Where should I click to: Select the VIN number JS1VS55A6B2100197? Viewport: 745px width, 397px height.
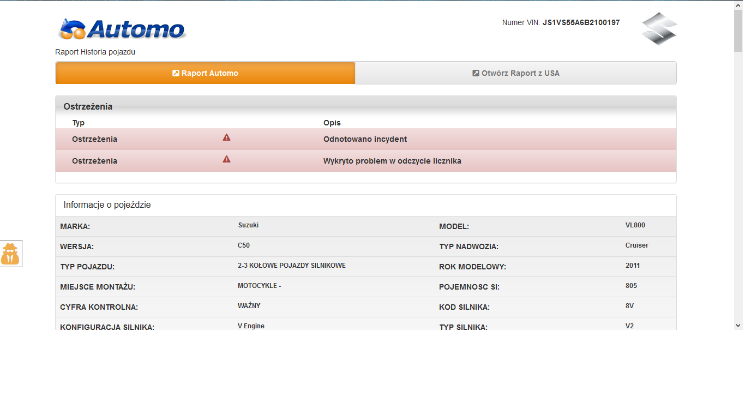point(581,23)
